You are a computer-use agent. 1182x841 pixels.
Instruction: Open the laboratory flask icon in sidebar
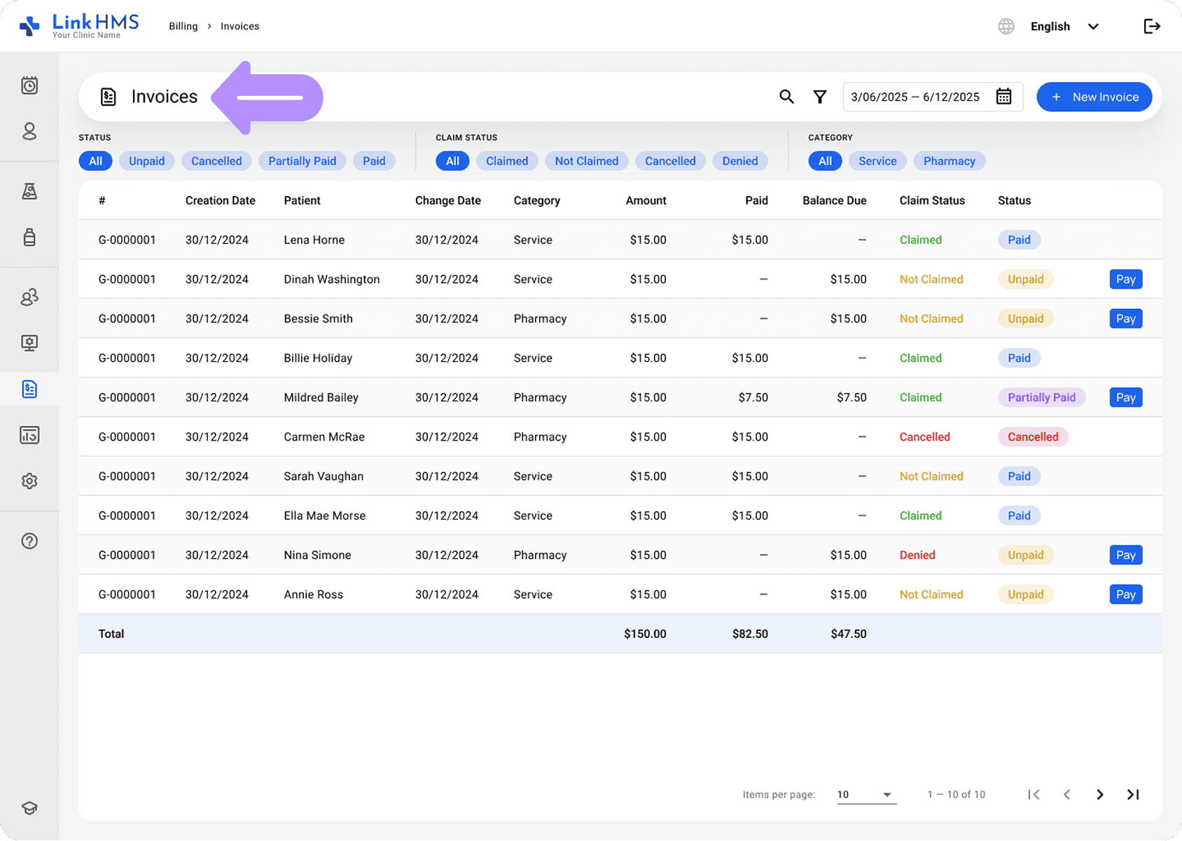tap(29, 191)
